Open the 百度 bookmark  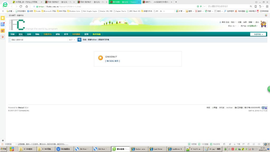point(30,11)
